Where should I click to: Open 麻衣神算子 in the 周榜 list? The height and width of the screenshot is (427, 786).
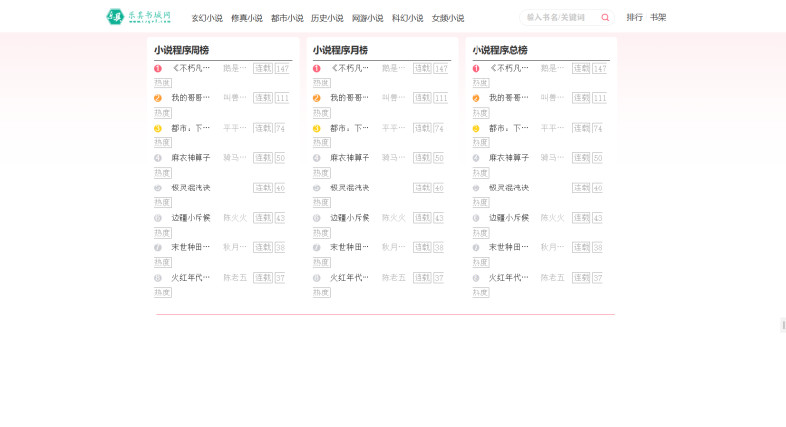[x=191, y=158]
